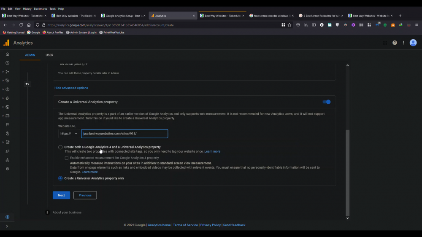Open the account profile avatar
Screen dimensions: 422x237
pyautogui.click(x=413, y=43)
